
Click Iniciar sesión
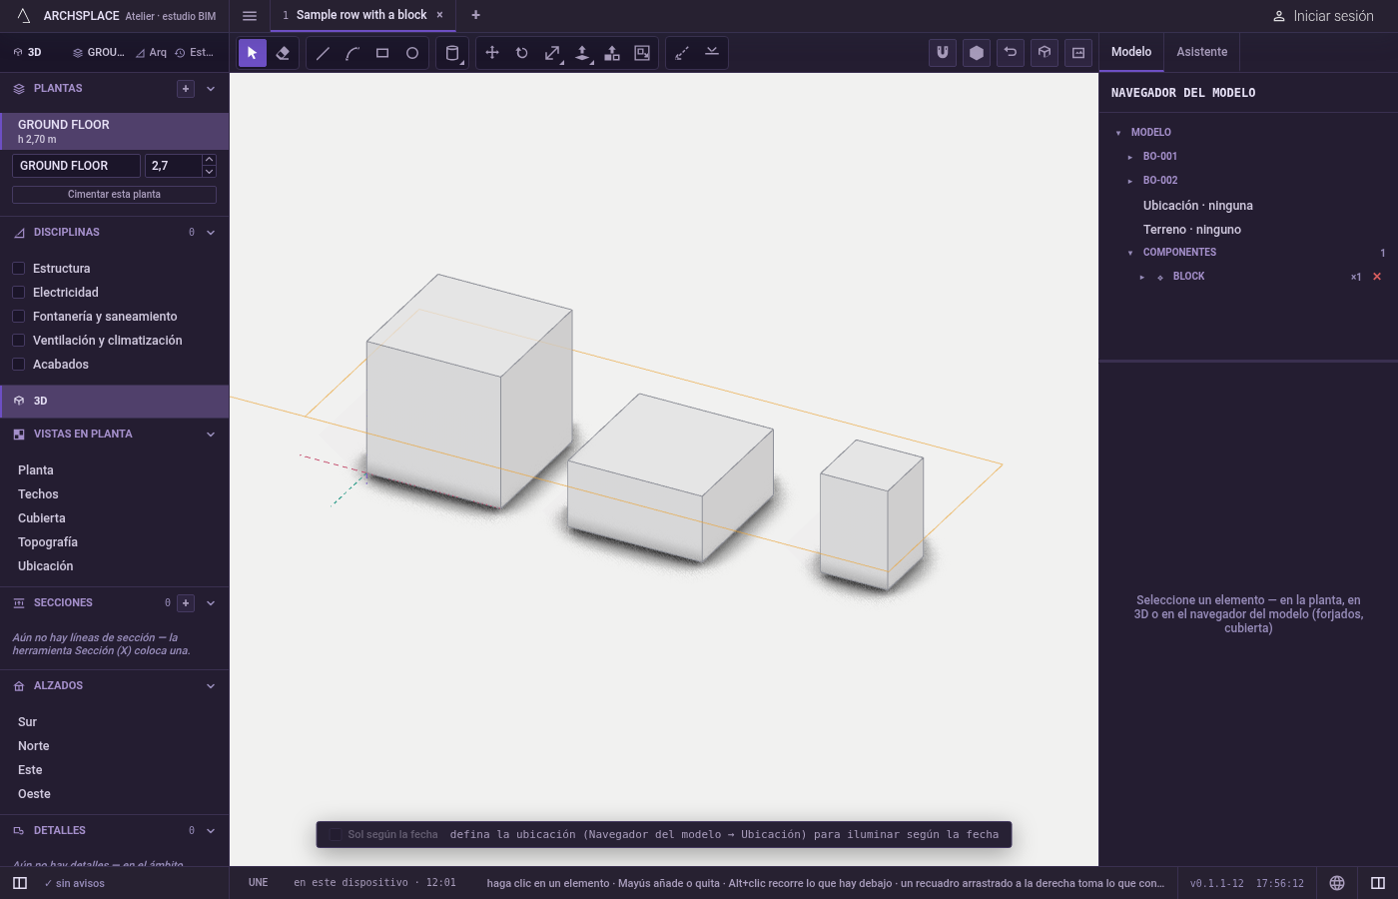pos(1323,16)
